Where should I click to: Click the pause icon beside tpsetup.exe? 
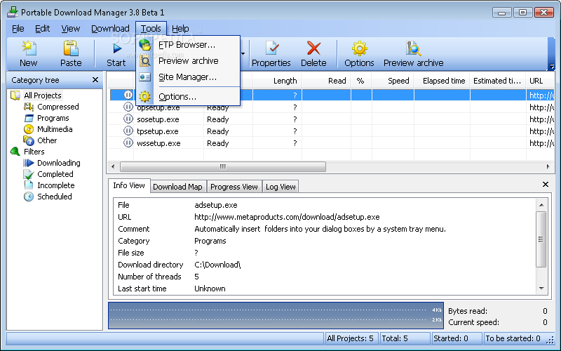pos(128,131)
